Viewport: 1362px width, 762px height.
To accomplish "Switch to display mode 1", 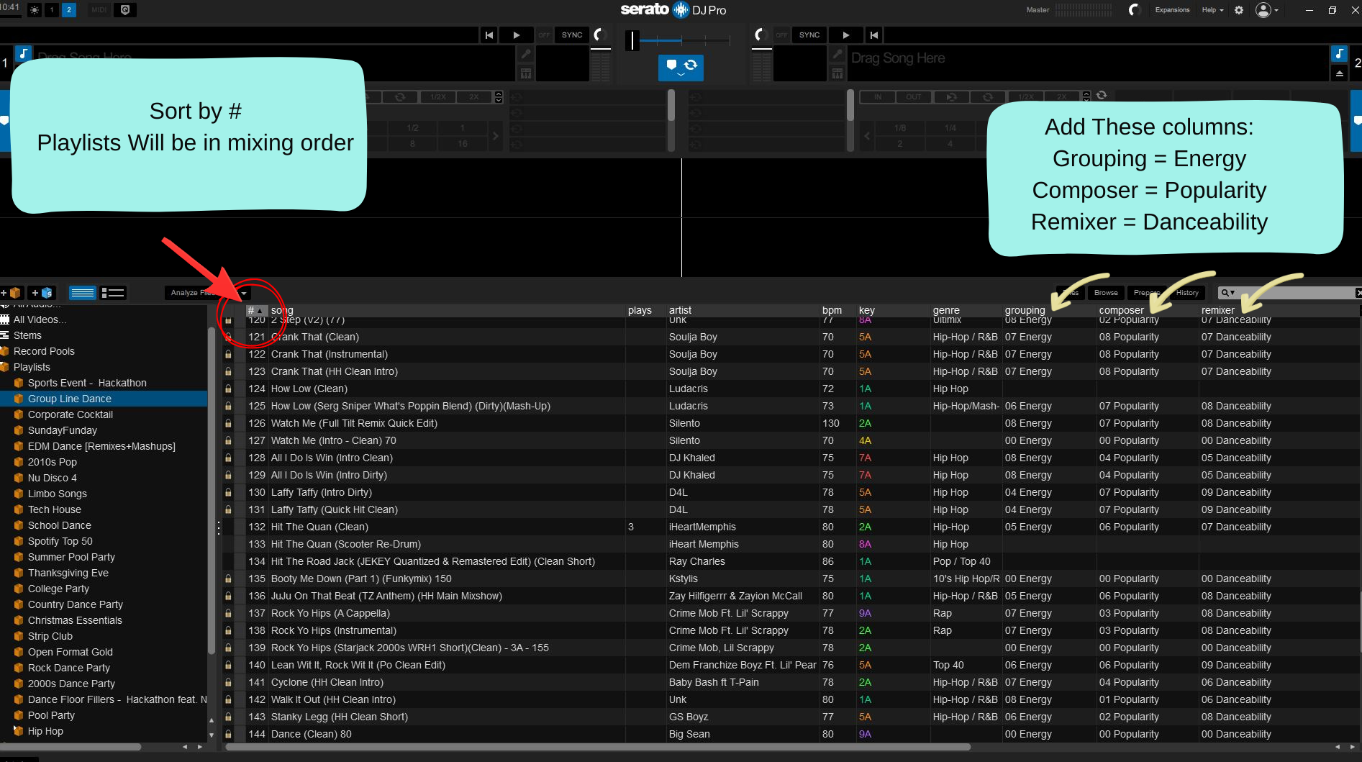I will click(x=52, y=10).
